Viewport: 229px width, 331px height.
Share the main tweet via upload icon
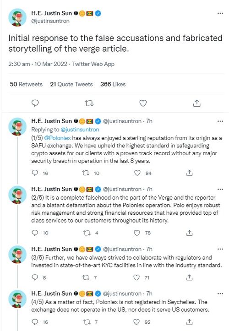[x=196, y=103]
